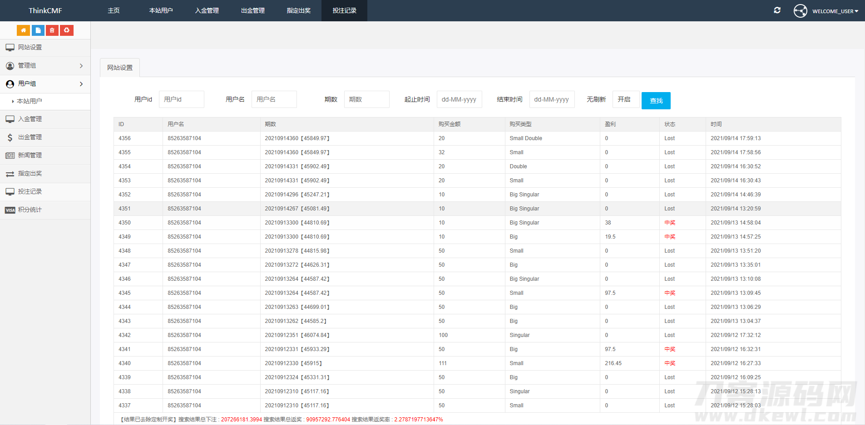Click the VISA icon beside 积分统计
This screenshot has height=425, width=865.
tap(10, 210)
